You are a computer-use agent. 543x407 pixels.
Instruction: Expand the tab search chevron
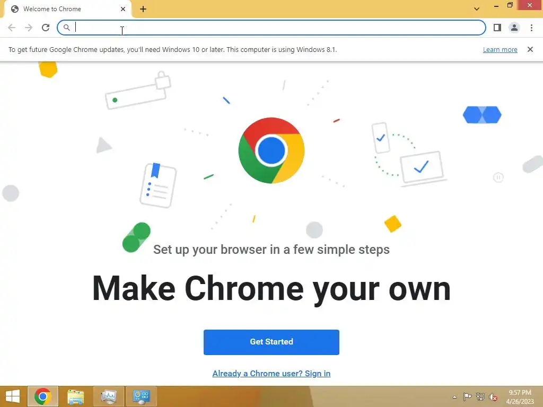tap(477, 9)
